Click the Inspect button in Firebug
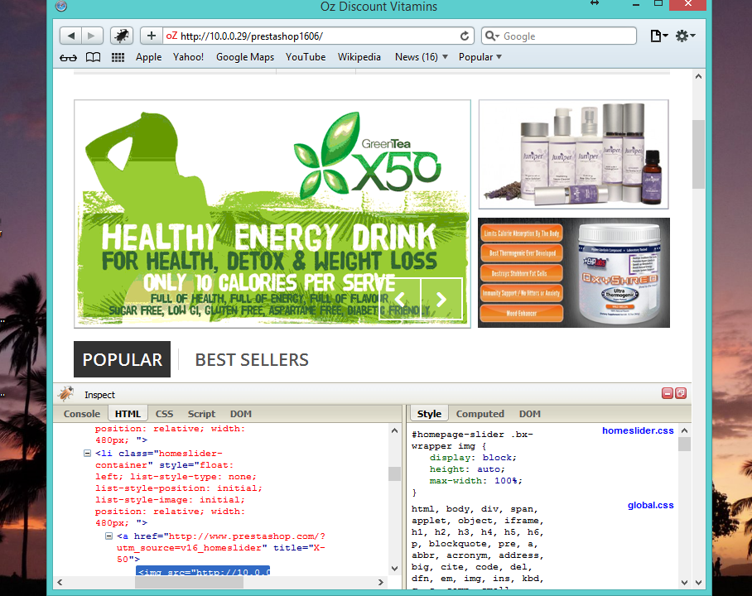 99,395
